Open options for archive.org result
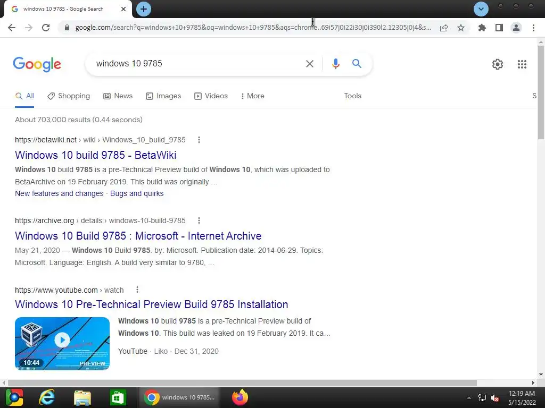Viewport: 545px width, 408px height. point(199,220)
